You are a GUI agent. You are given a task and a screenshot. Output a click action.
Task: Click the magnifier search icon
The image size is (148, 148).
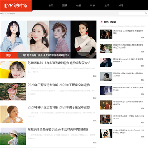click(146, 14)
